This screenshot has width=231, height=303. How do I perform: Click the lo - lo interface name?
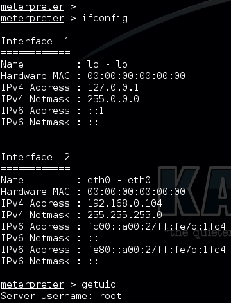click(x=107, y=64)
